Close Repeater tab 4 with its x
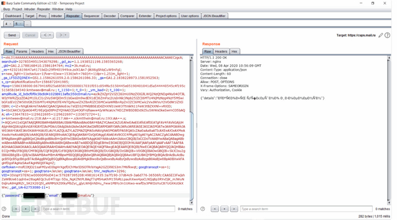This screenshot has width=397, height=220. (x=10, y=24)
